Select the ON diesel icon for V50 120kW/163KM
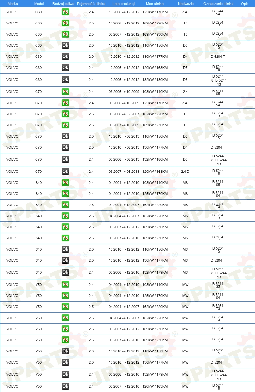Screen dimensions: 255x392 (x=66, y=387)
